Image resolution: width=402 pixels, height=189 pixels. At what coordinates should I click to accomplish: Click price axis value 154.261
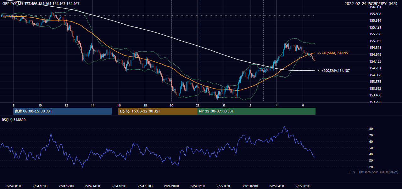375,68
